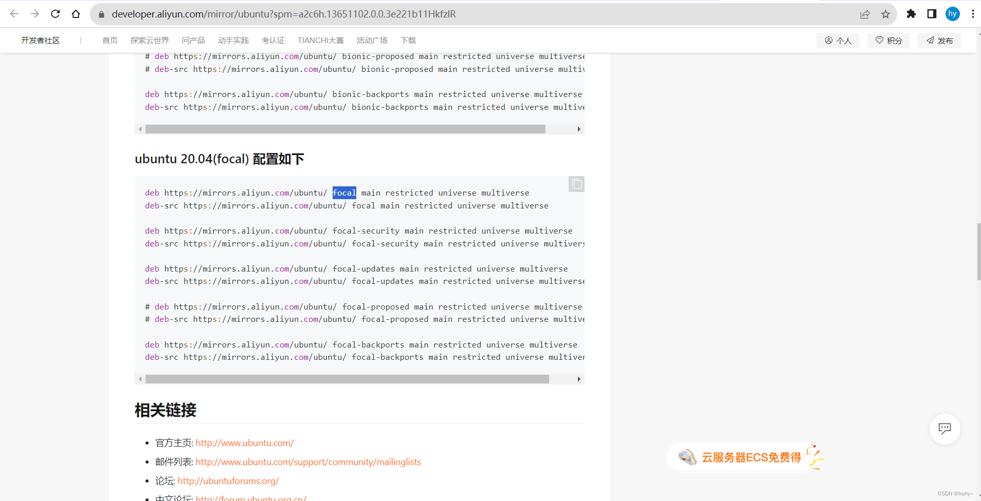This screenshot has width=981, height=501.
Task: Open 开发者社区 home
Action: 40,41
